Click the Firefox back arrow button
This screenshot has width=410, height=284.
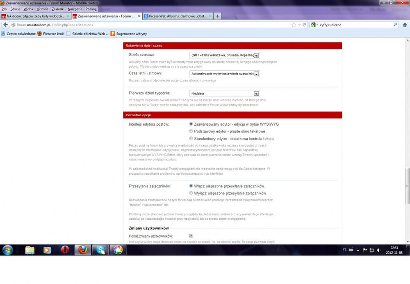coord(5,25)
